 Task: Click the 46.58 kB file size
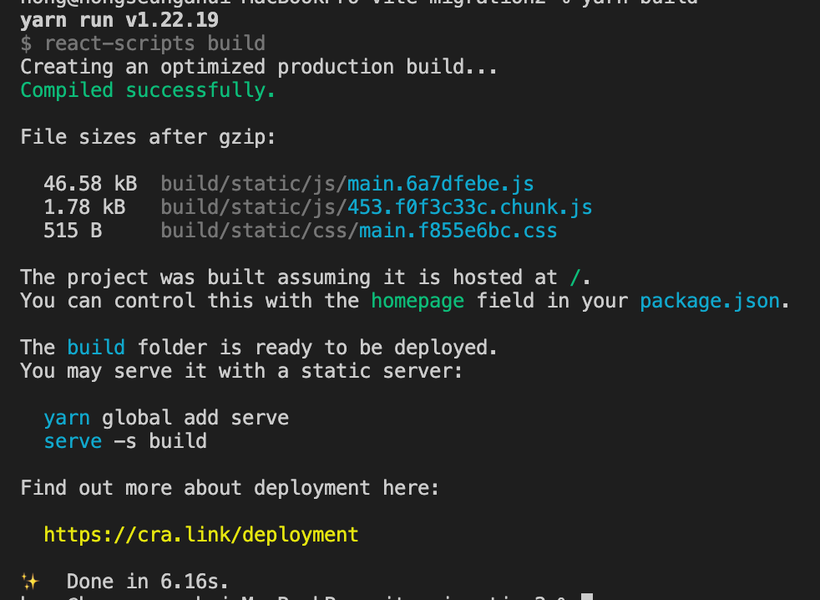tap(90, 184)
